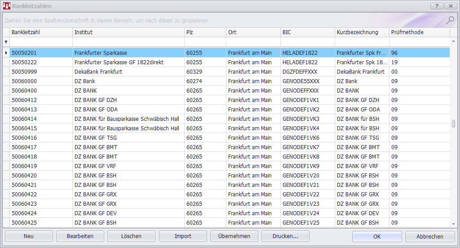Click the BIC filter field

point(308,42)
